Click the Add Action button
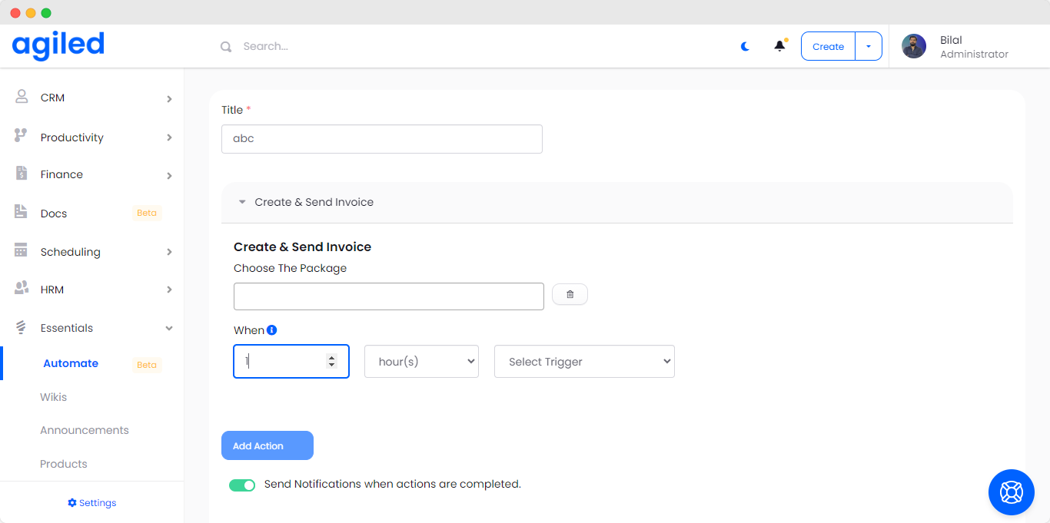The height and width of the screenshot is (523, 1050). point(267,445)
